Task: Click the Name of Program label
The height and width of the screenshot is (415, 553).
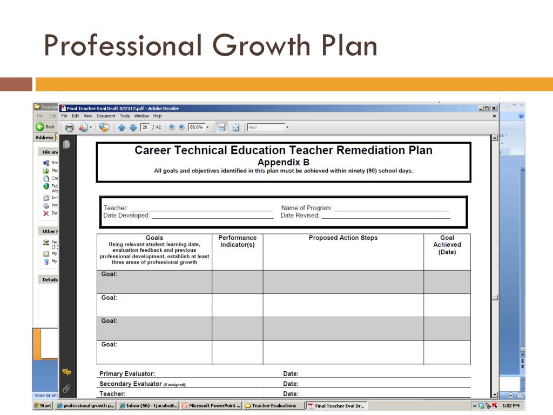Action: (307, 208)
